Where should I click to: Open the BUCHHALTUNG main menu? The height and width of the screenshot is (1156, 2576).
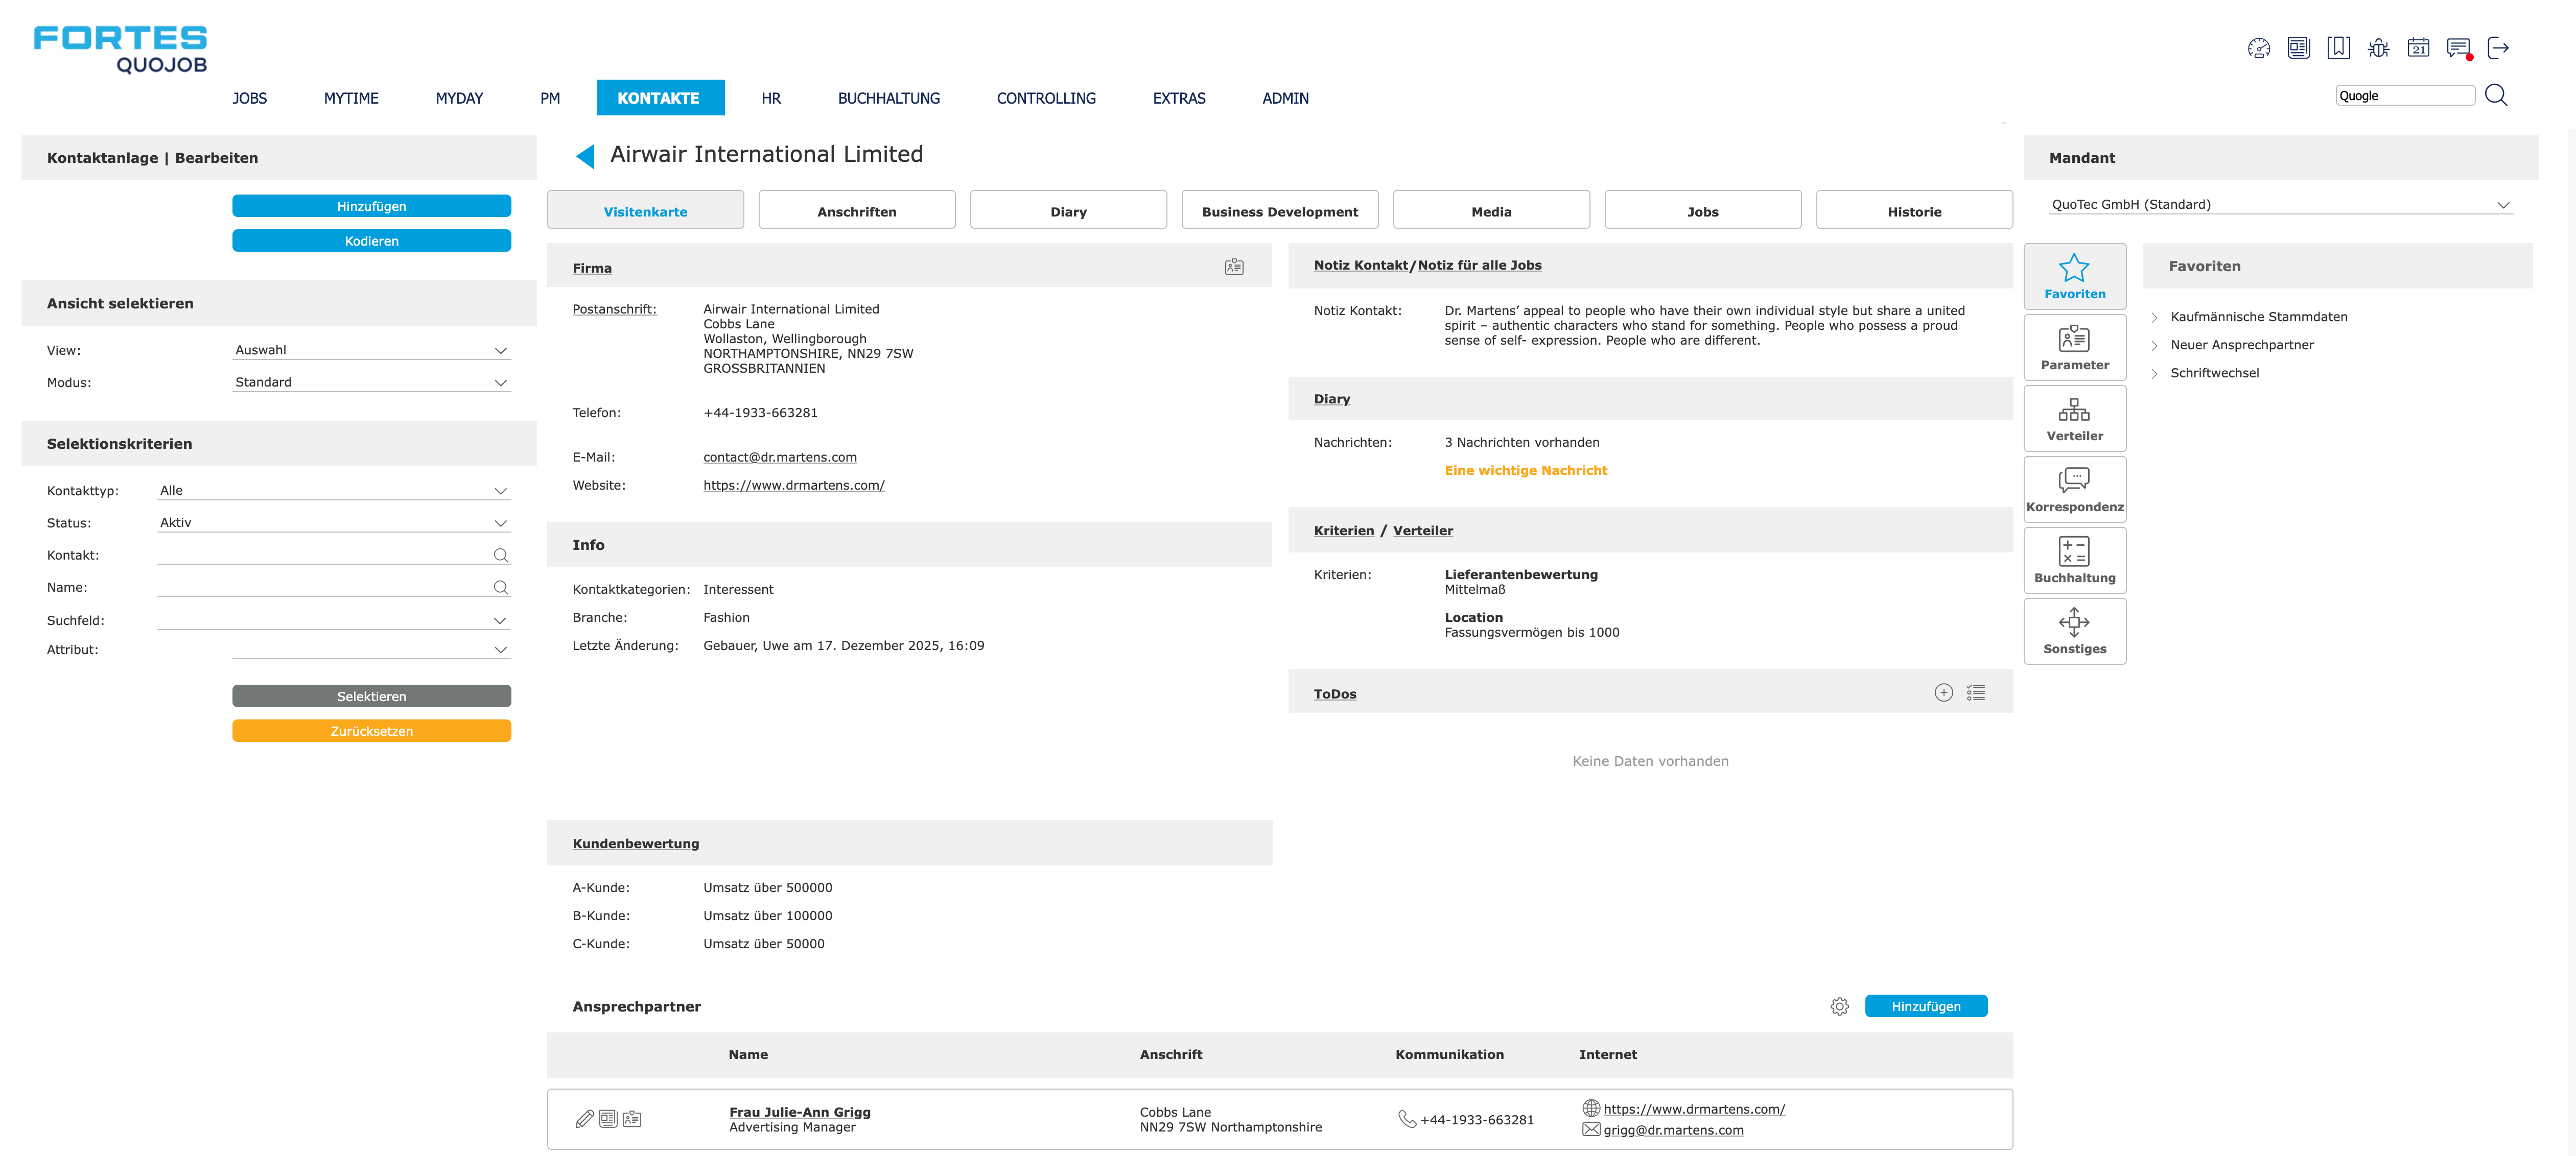point(888,98)
